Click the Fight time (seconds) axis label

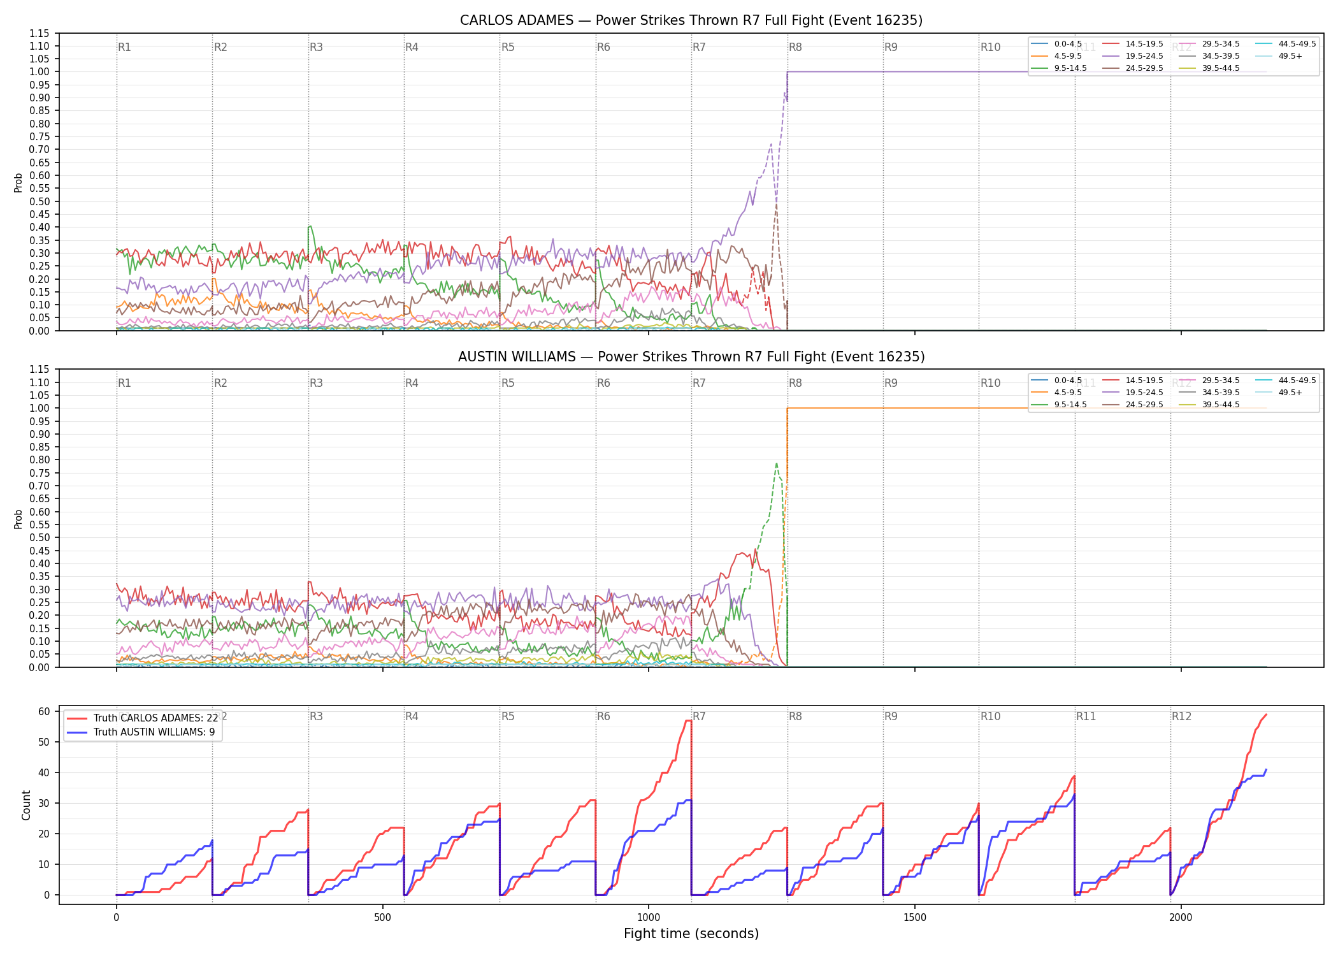[691, 934]
